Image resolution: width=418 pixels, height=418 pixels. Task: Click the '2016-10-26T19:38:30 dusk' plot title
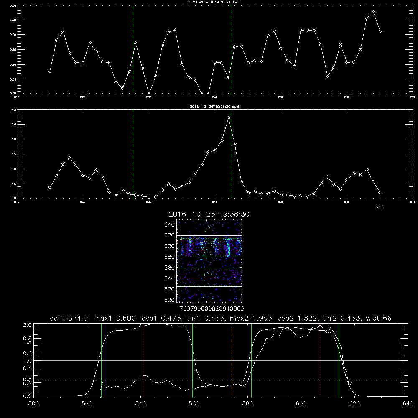tap(215, 107)
